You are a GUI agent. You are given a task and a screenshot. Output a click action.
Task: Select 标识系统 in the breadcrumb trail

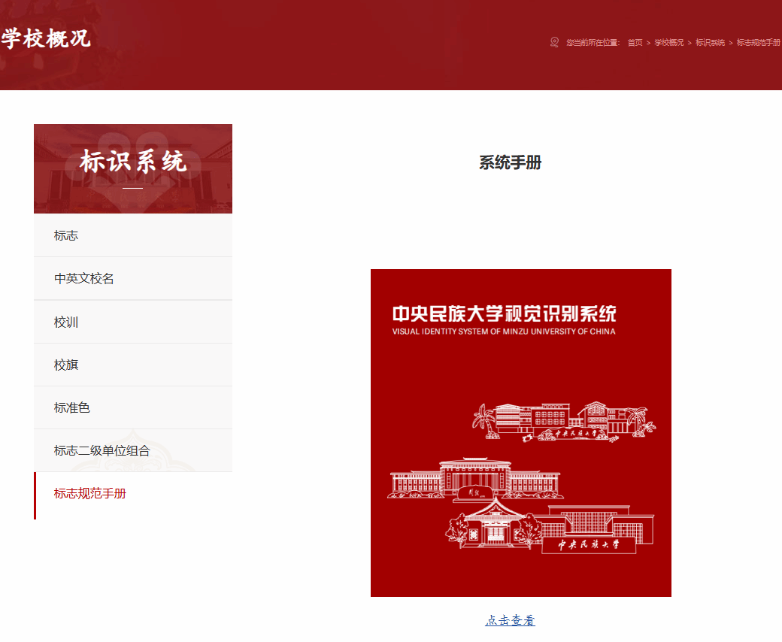[710, 43]
